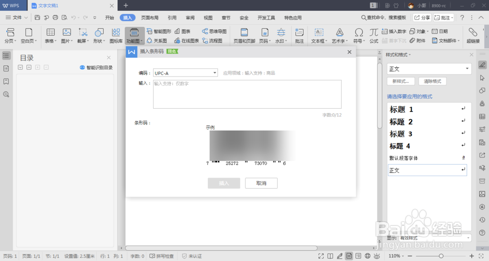Close the 目录 navigation pane

tap(109, 58)
